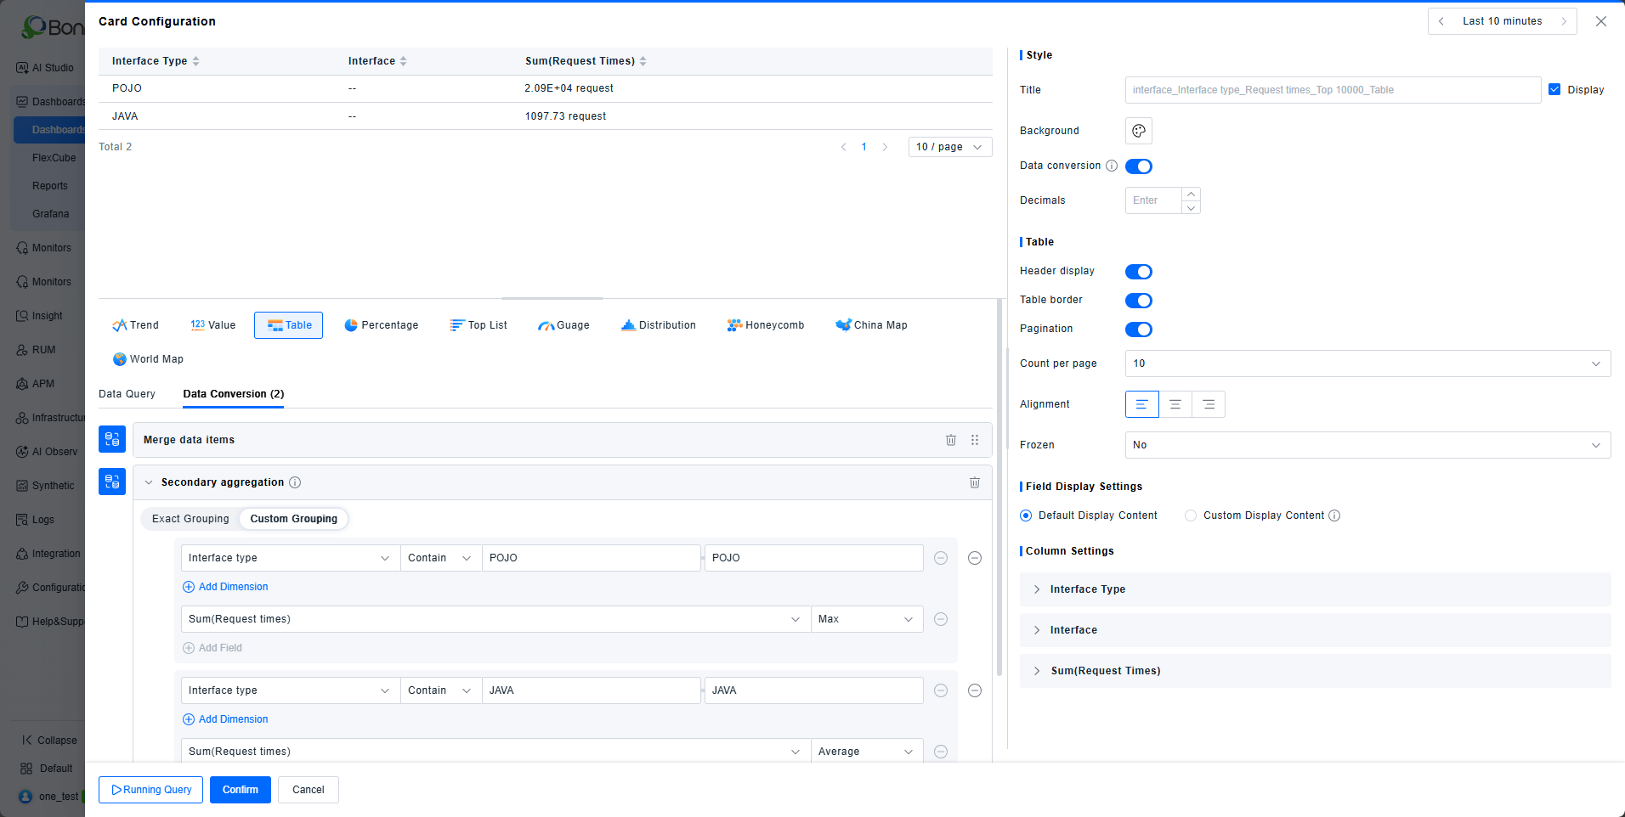Select the Top List chart type
1625x817 pixels.
tap(478, 325)
